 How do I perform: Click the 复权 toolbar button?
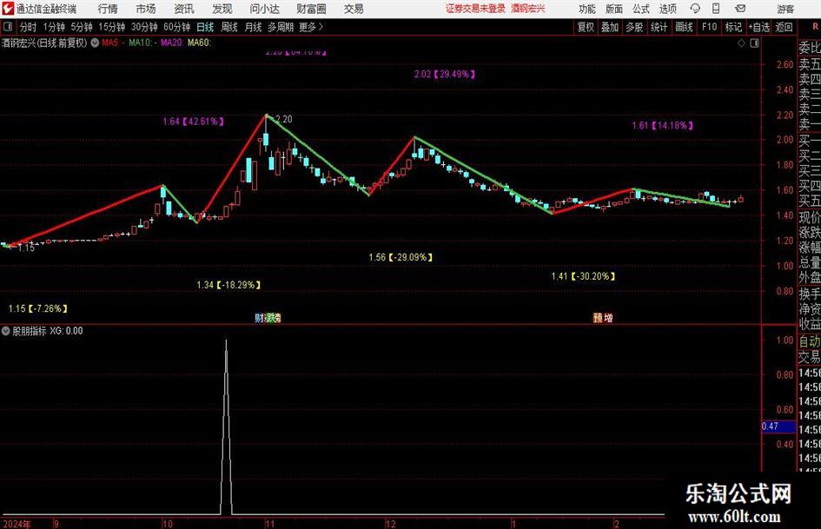tap(586, 27)
